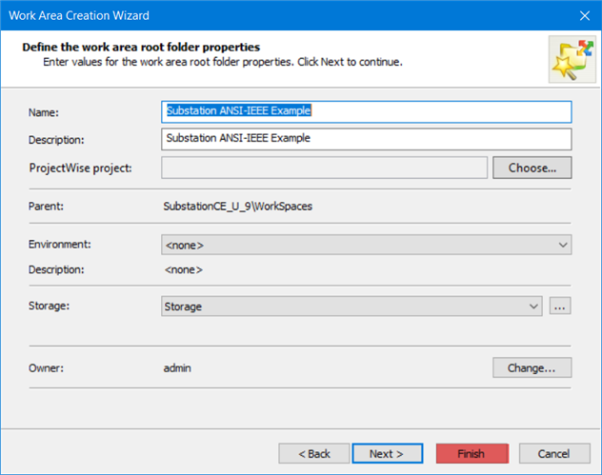Click the admin owner label

tap(177, 368)
